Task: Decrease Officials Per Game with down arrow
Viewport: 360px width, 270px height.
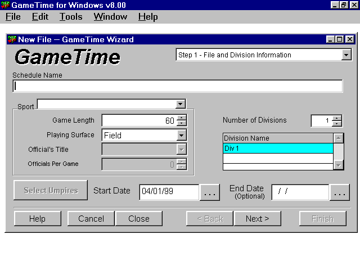Action: pos(182,167)
